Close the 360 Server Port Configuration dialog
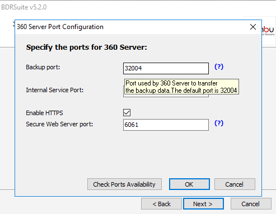Screen dimensions: 276x214 coord(253,27)
